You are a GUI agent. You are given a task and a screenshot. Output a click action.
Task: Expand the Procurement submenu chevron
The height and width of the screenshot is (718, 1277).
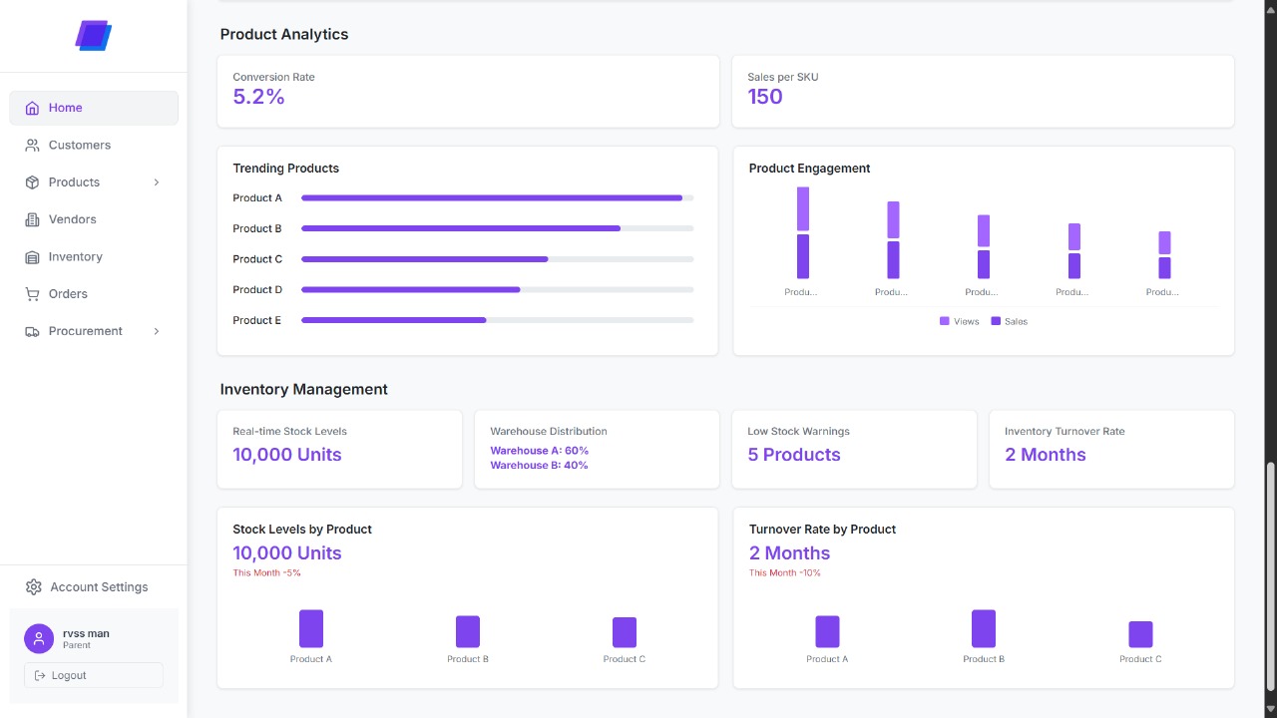coord(157,330)
